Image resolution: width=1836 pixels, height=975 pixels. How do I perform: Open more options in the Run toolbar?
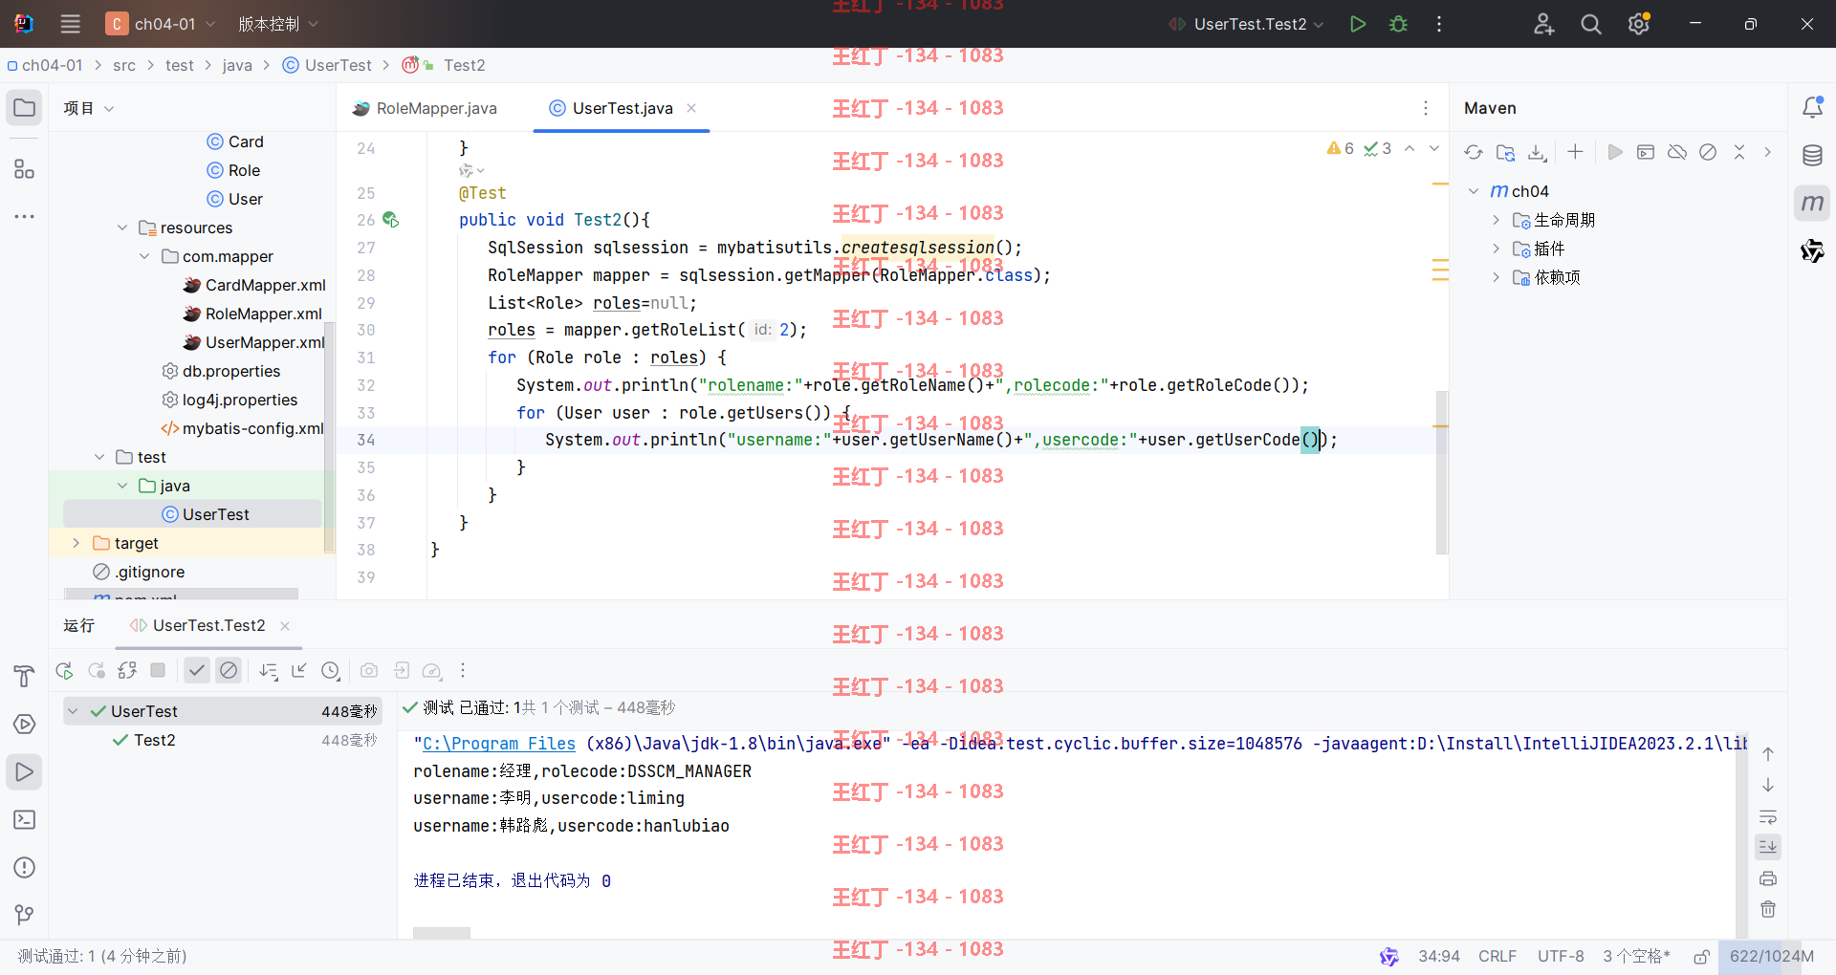[x=462, y=671]
